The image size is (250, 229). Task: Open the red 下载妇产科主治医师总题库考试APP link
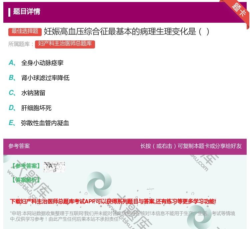pos(113,201)
